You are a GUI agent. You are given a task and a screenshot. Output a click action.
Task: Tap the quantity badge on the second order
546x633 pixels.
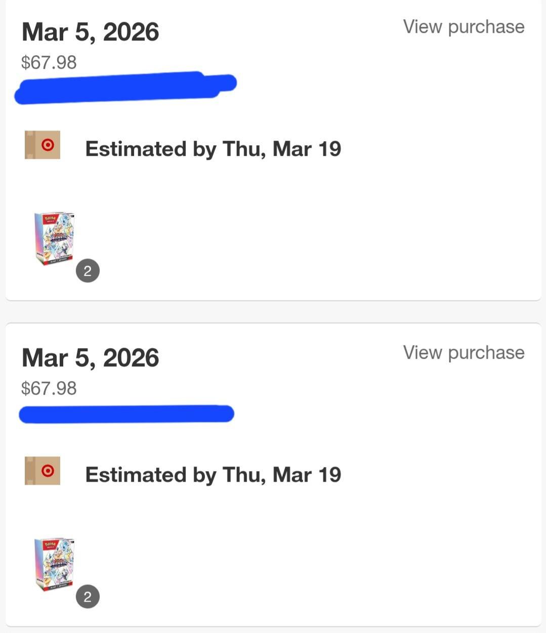coord(88,597)
